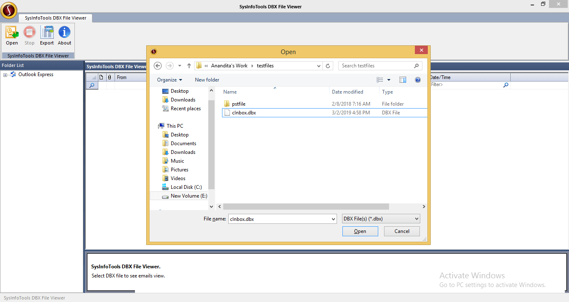Click the change view icon
This screenshot has width=569, height=302.
click(379, 80)
